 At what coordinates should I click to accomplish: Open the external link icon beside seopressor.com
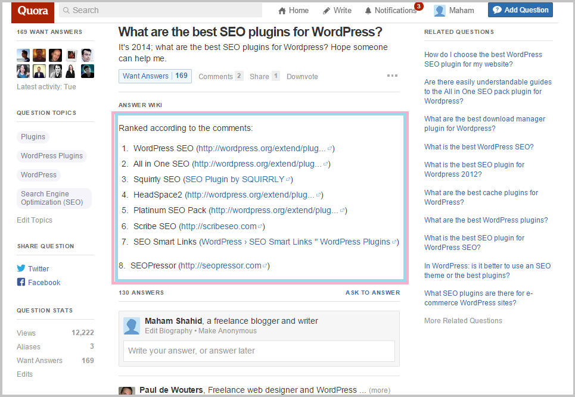pyautogui.click(x=264, y=265)
